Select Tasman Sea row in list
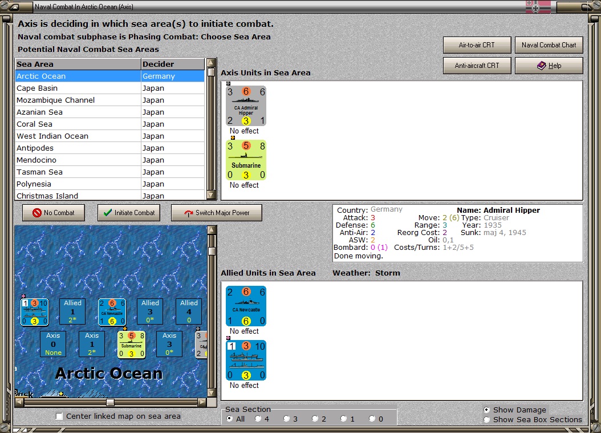The width and height of the screenshot is (601, 433). 109,172
